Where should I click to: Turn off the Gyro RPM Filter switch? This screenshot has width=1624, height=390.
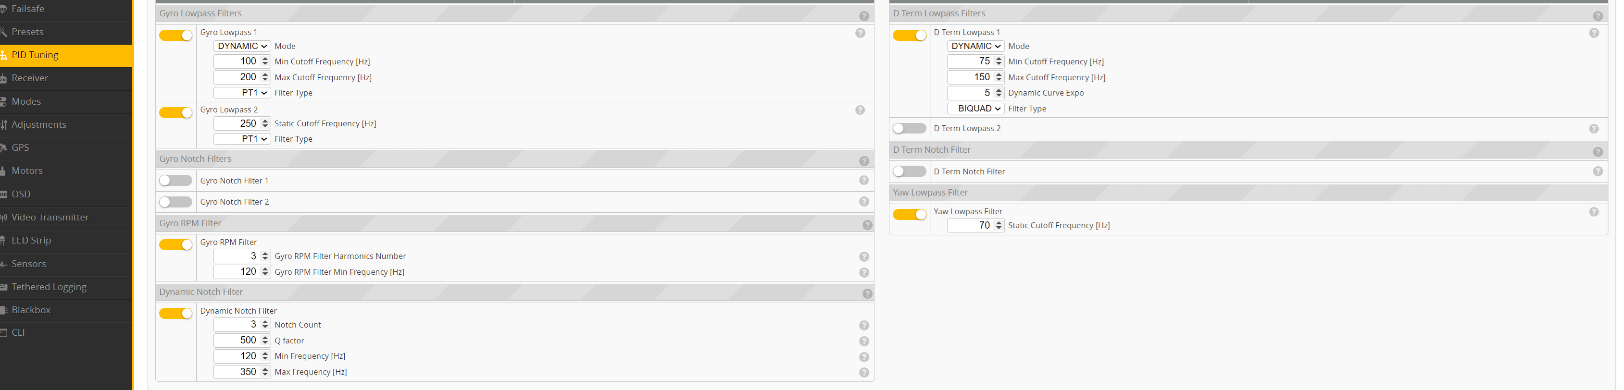pyautogui.click(x=176, y=244)
